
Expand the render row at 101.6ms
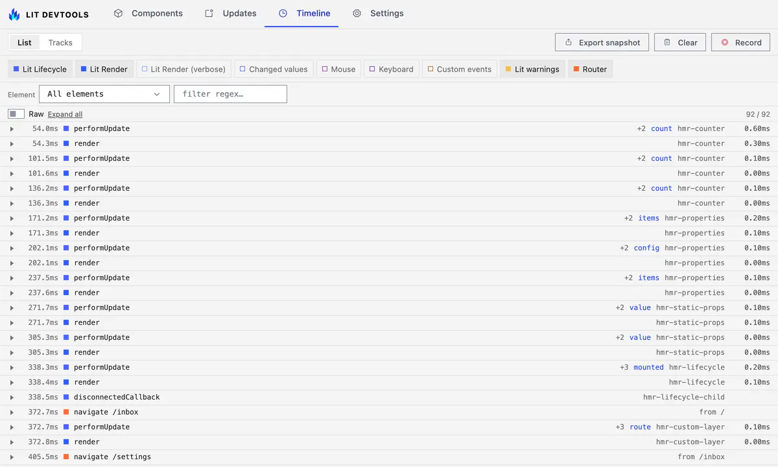[x=12, y=173]
